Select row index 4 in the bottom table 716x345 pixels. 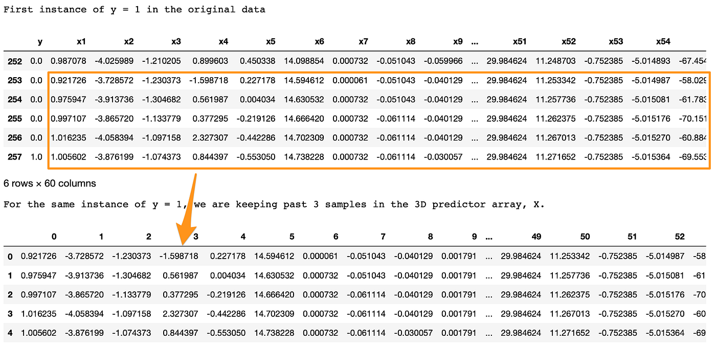point(10,332)
